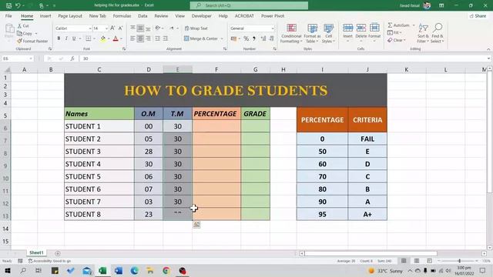Add new sheet plus button

pos(58,253)
